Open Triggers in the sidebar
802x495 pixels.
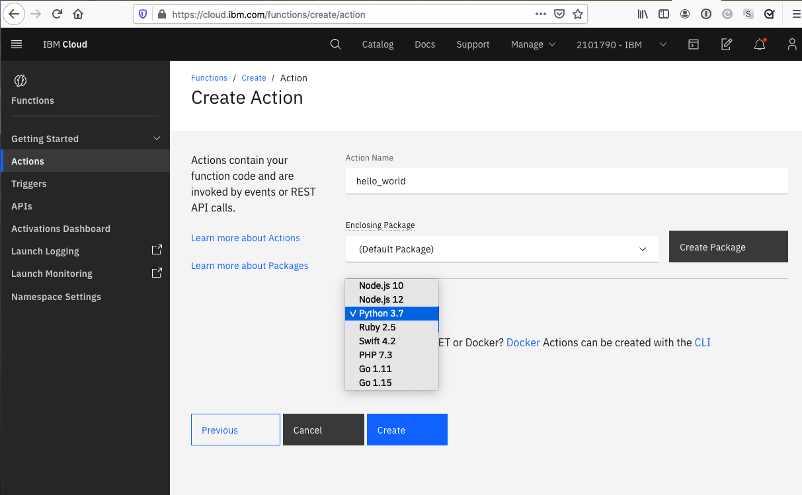pos(85,184)
